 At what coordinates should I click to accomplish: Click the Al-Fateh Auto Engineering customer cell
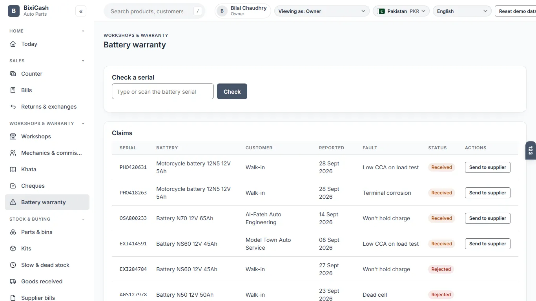[263, 218]
